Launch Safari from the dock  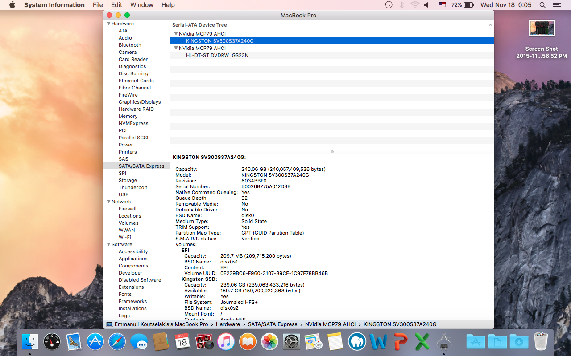click(117, 342)
